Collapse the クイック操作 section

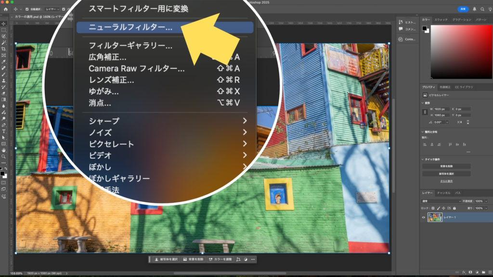coord(423,159)
